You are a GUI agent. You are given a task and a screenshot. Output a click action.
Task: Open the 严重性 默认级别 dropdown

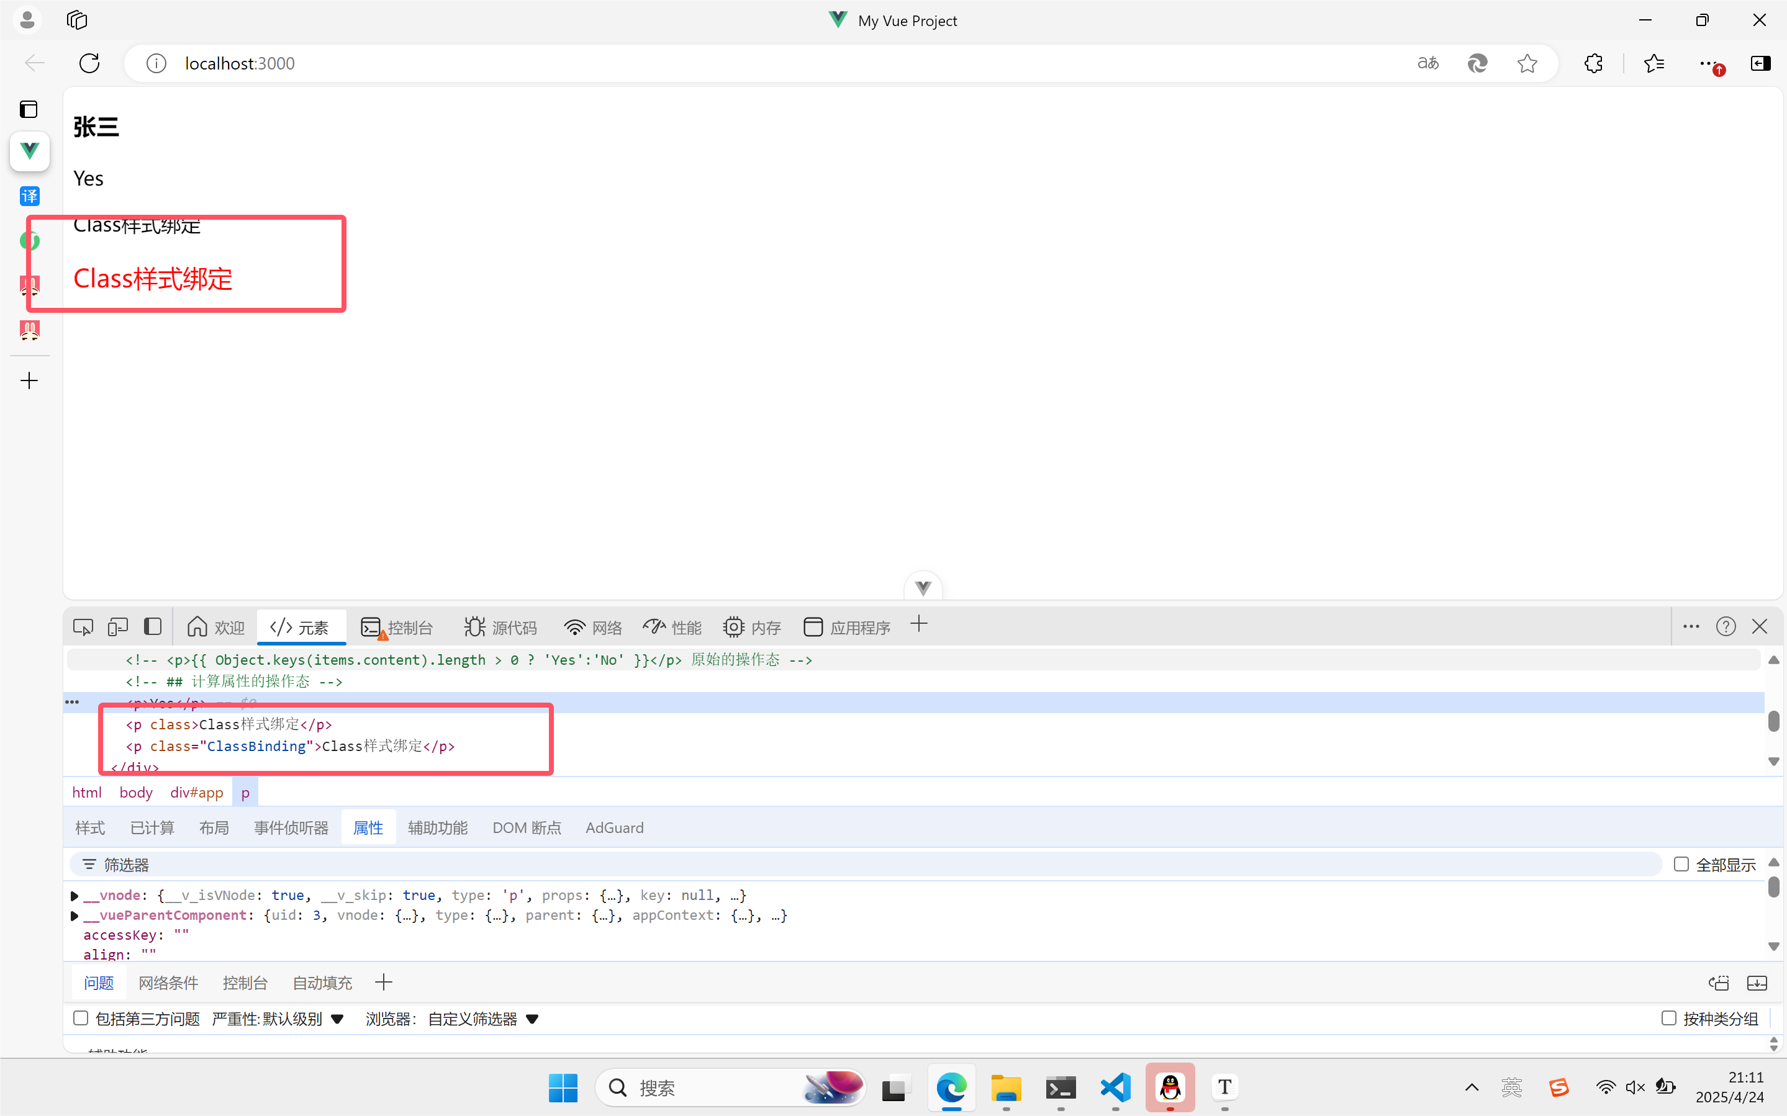[278, 1019]
